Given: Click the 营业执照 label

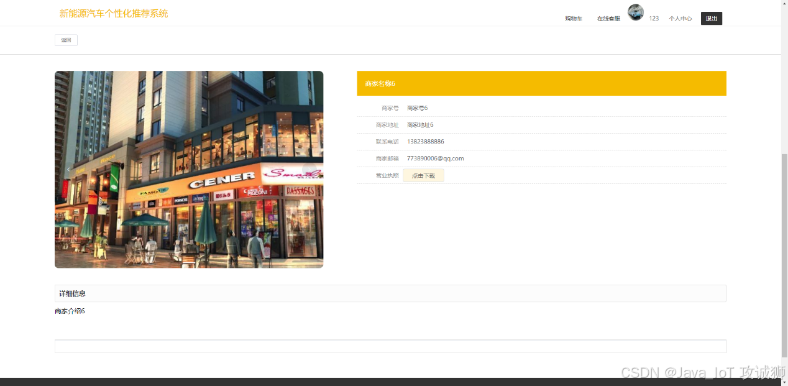Looking at the screenshot, I should point(387,175).
